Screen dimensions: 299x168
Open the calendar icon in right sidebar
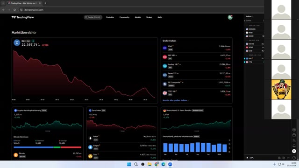(294, 135)
